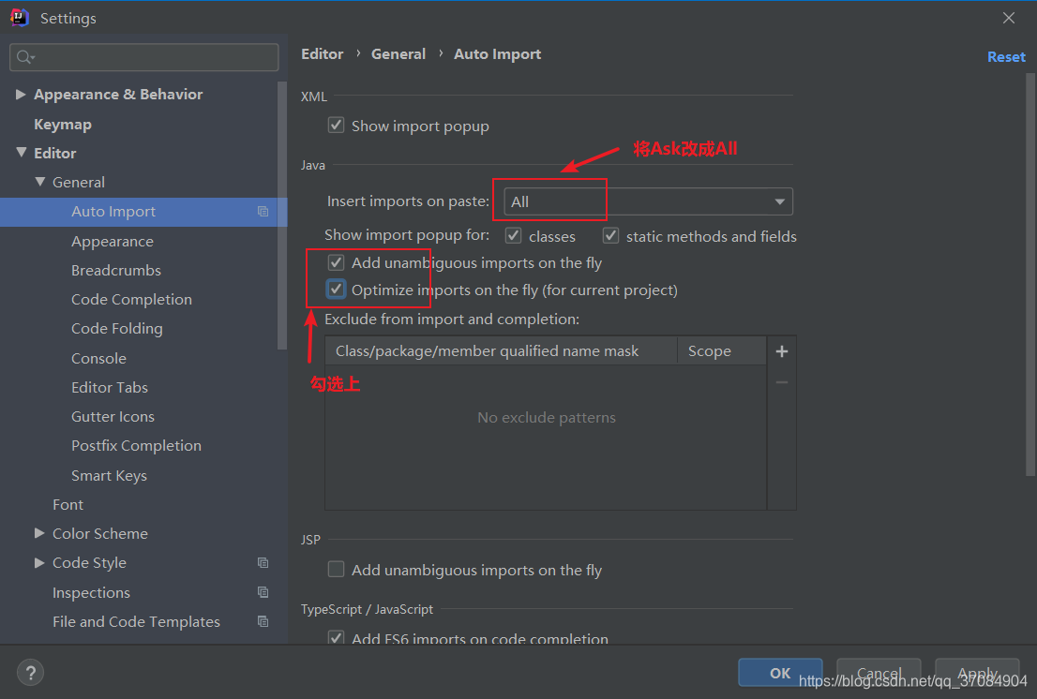
Task: Open Appearance under General
Action: [x=113, y=241]
